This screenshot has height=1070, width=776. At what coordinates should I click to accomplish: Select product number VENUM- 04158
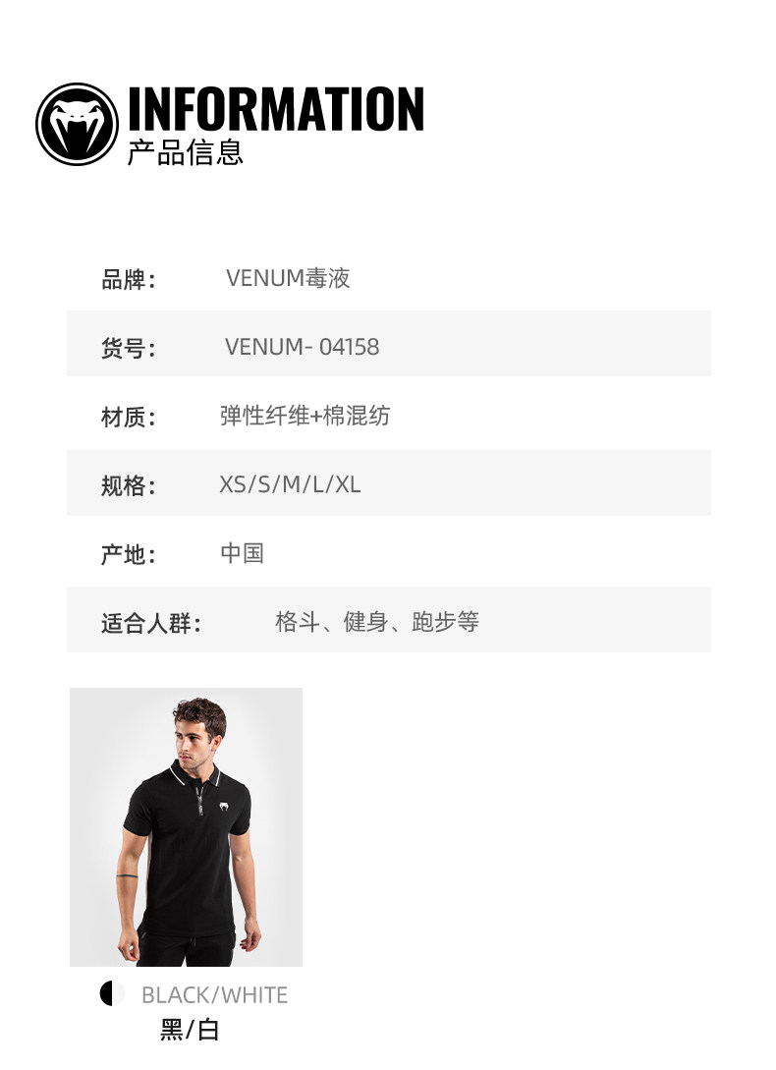coord(302,347)
